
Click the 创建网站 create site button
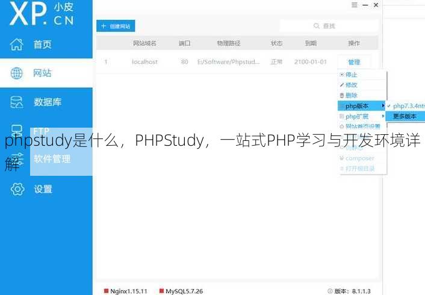click(x=116, y=26)
